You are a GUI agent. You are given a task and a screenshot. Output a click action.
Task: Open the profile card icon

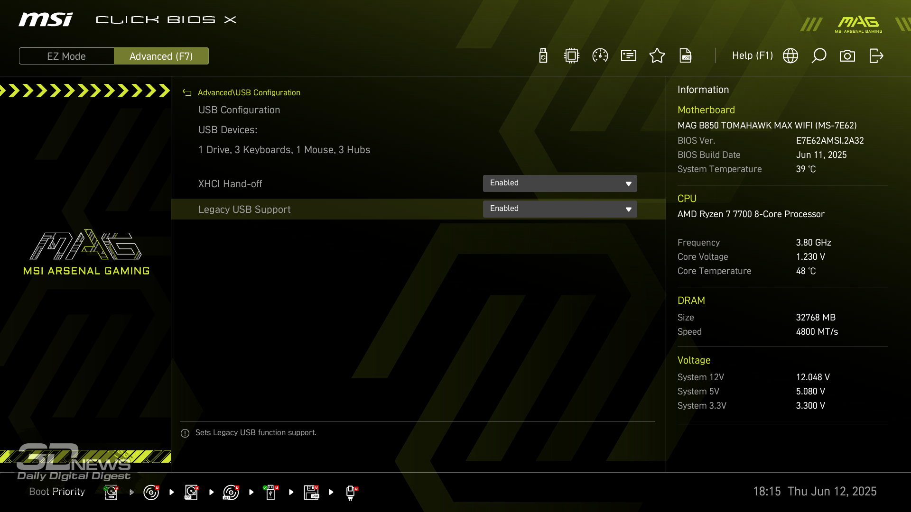pyautogui.click(x=629, y=56)
